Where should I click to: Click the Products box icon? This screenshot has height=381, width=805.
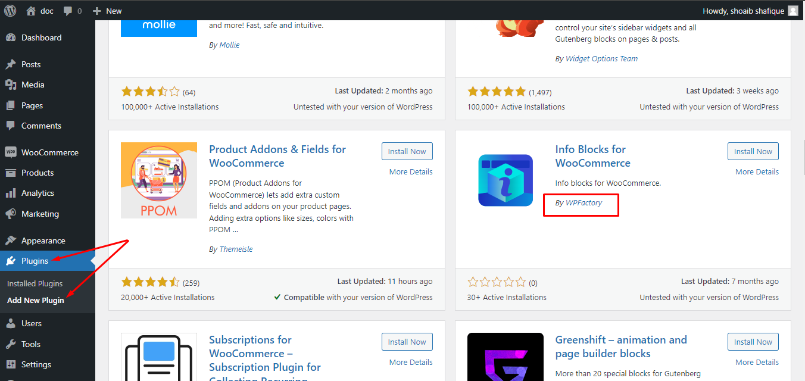[11, 173]
